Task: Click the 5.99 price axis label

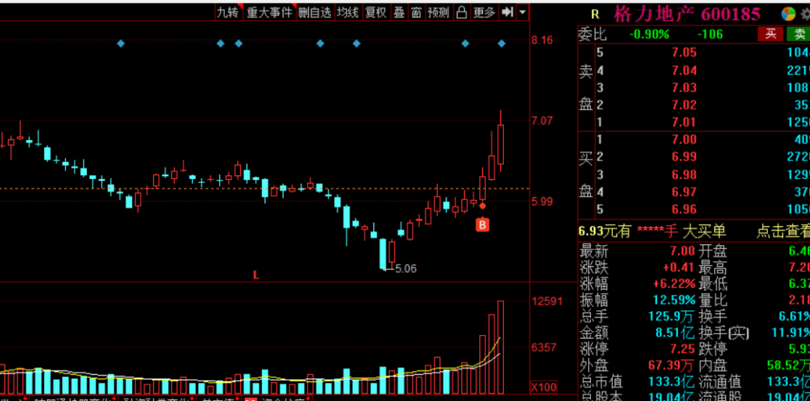Action: 542,202
